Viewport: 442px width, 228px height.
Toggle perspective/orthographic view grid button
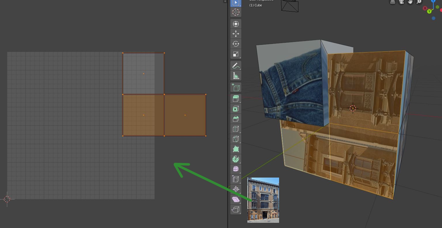pos(393,2)
